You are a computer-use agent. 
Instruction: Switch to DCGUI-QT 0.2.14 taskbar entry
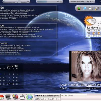[47, 99]
